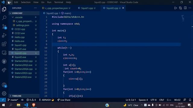Open the Explorer view in activity bar
Viewport: 193px width, 108px height.
4,9
